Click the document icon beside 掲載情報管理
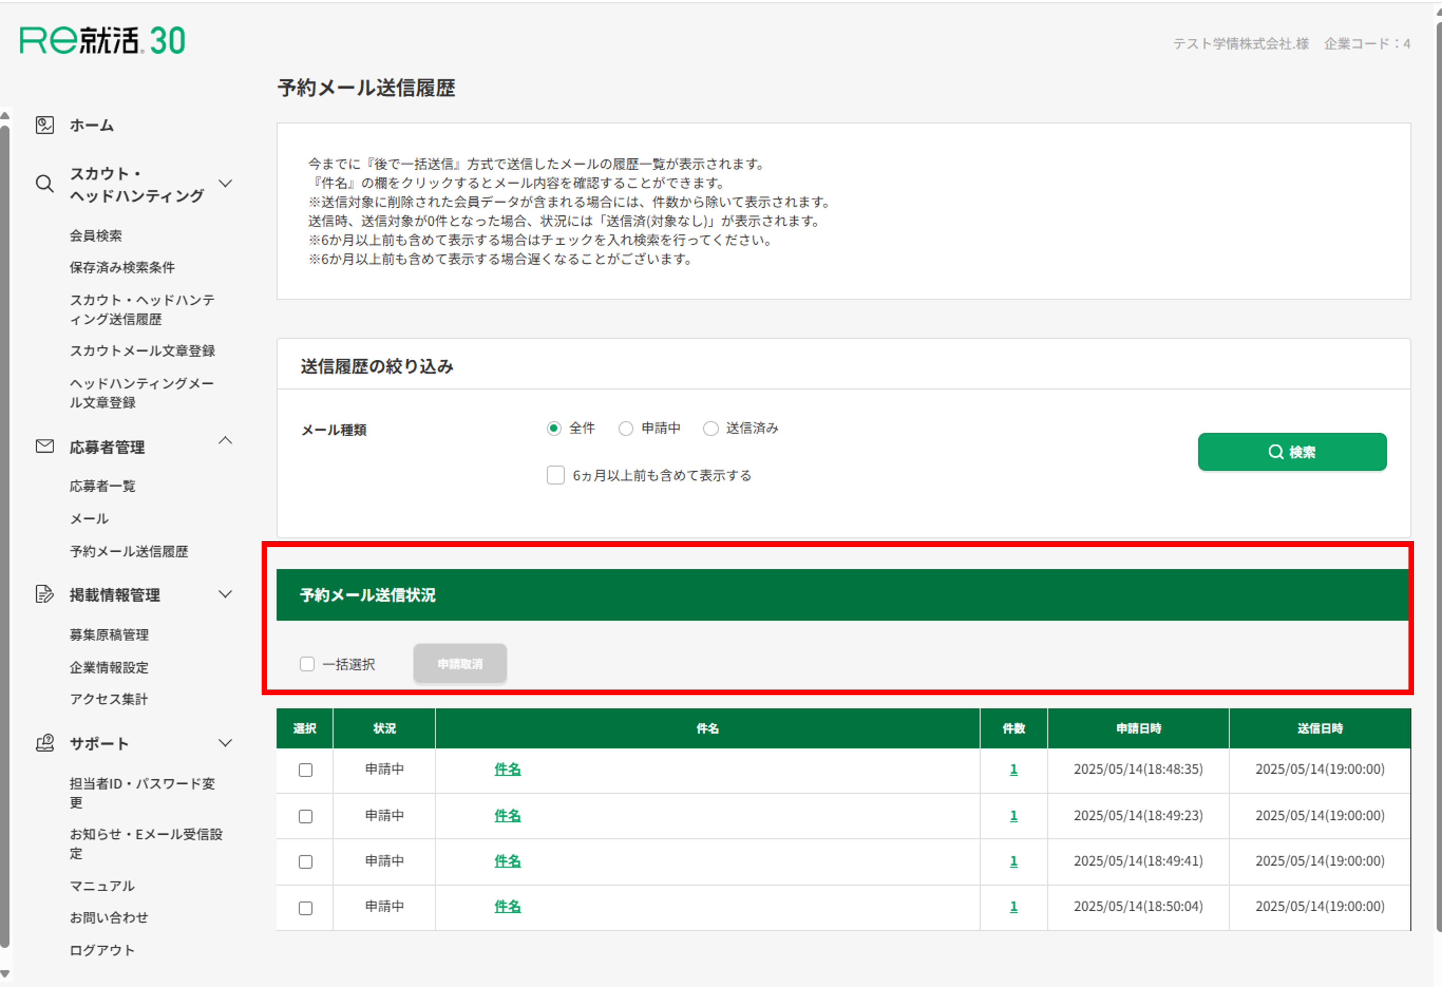Image resolution: width=1442 pixels, height=987 pixels. [45, 594]
